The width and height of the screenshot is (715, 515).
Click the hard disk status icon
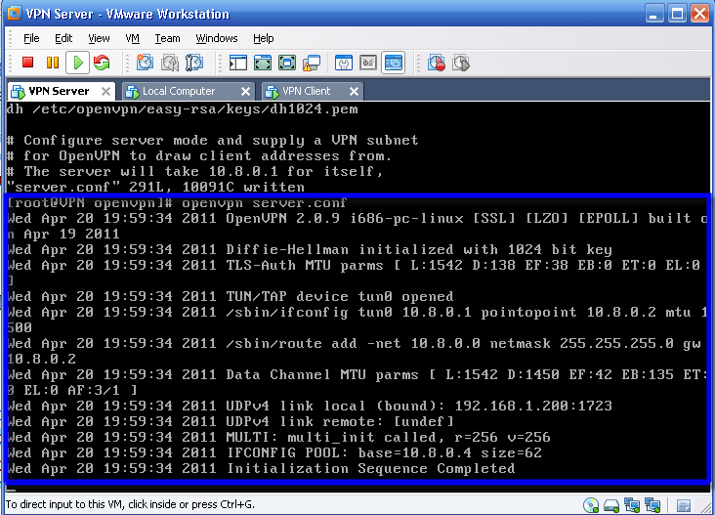[x=611, y=505]
